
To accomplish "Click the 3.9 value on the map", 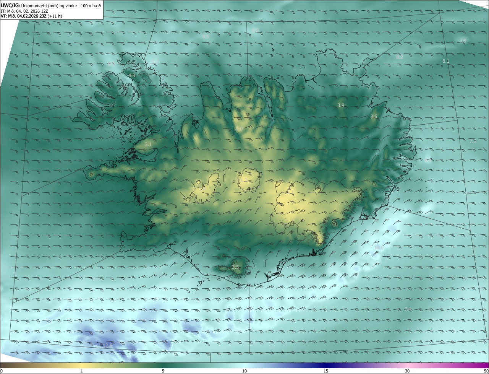I will [341, 105].
